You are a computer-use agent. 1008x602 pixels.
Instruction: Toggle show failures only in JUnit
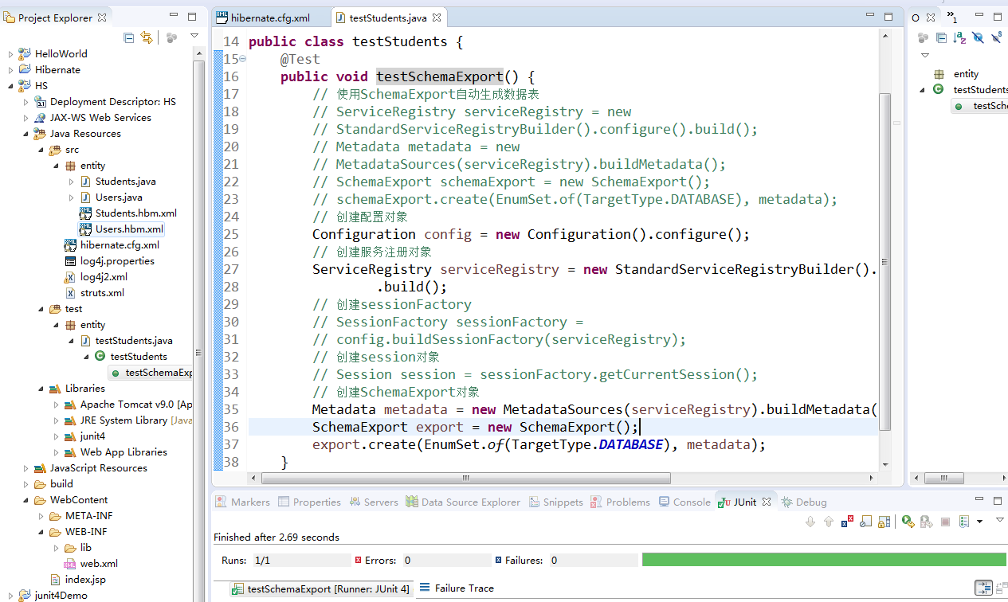pos(847,522)
